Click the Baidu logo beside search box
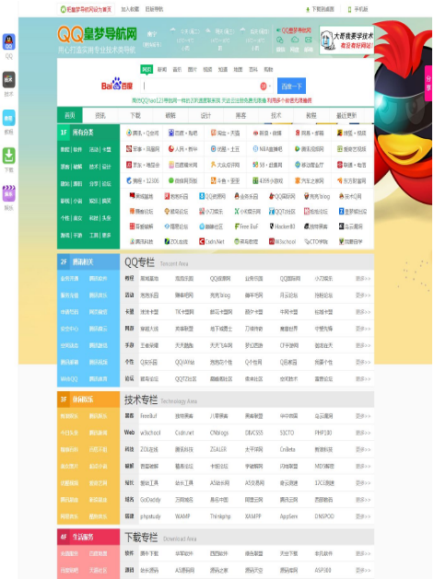 click(x=117, y=84)
